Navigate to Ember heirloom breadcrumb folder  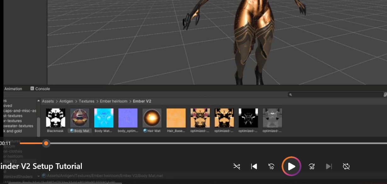pos(114,101)
